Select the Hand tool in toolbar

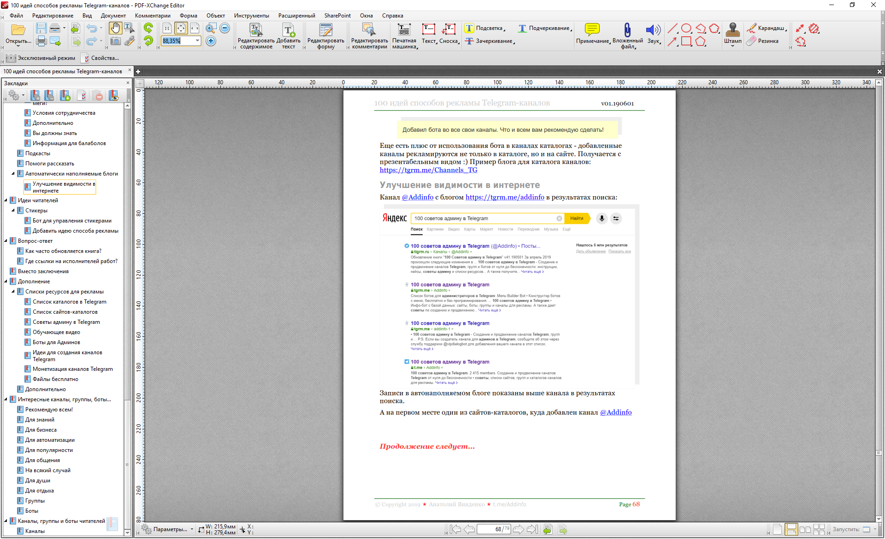pyautogui.click(x=115, y=29)
